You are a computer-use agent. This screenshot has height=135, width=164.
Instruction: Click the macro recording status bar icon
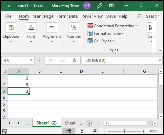pyautogui.click(x=5, y=131)
